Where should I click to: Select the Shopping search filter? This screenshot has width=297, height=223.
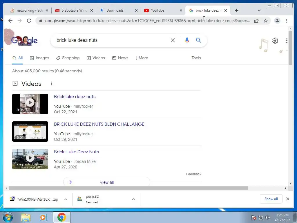[x=68, y=58]
